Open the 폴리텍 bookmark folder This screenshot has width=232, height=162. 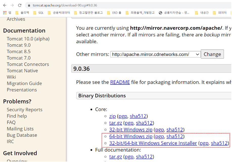[22, 13]
